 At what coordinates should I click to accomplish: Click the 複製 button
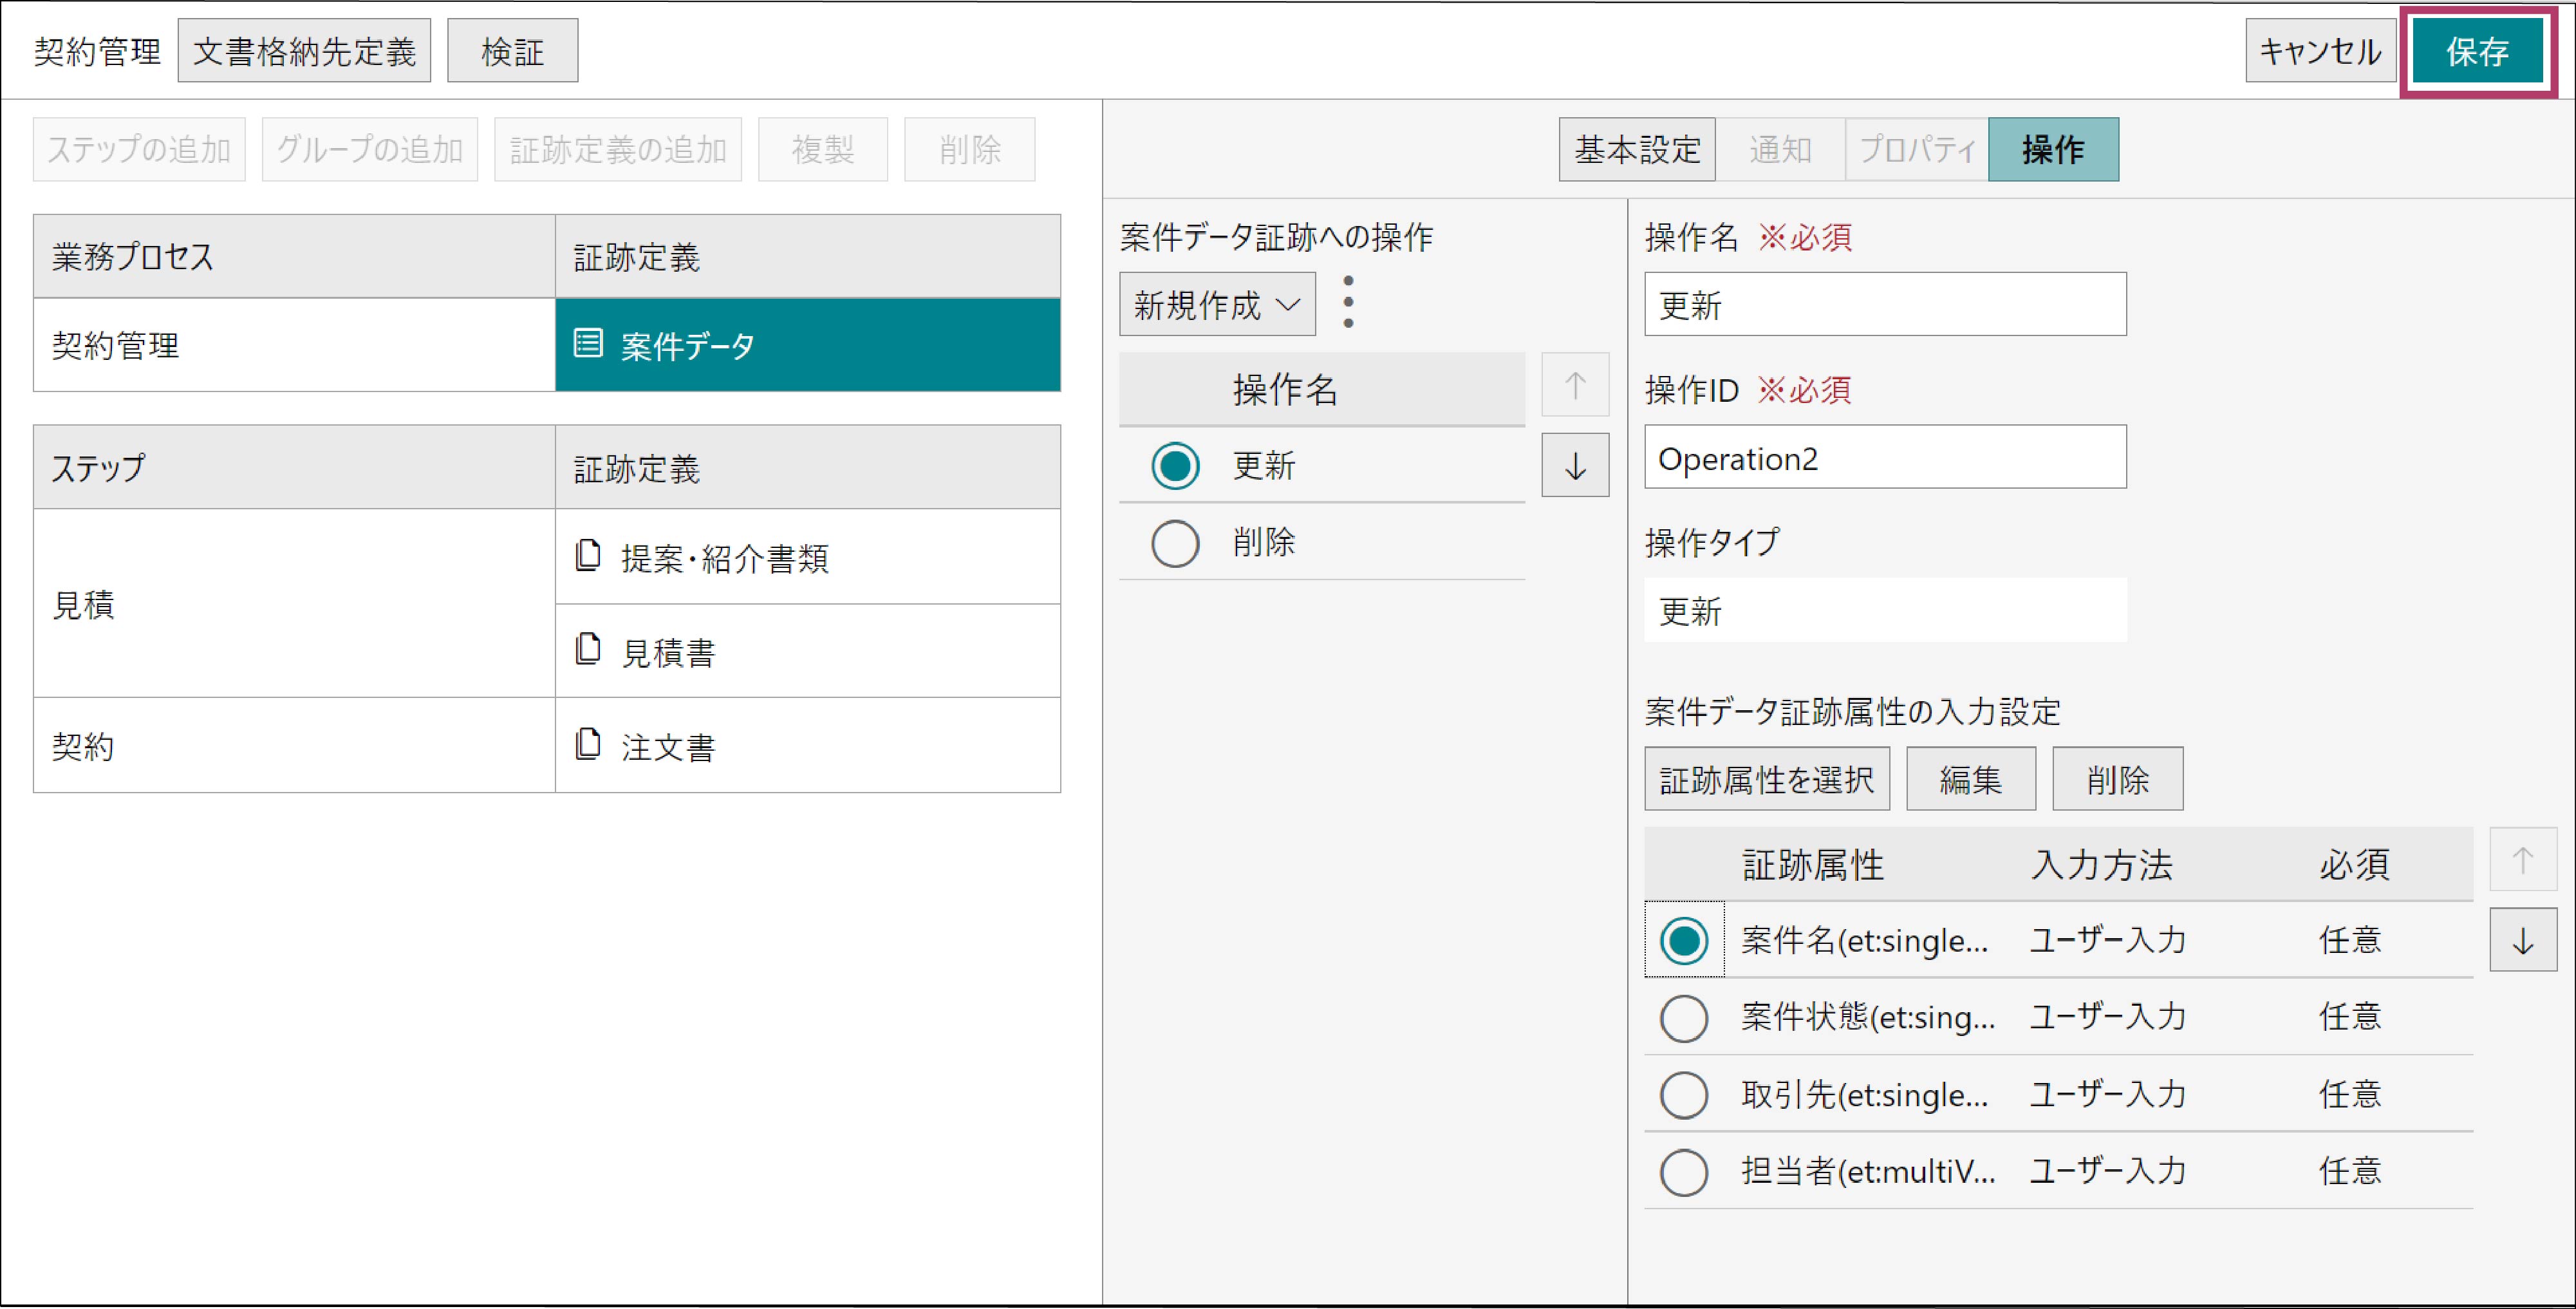click(823, 150)
